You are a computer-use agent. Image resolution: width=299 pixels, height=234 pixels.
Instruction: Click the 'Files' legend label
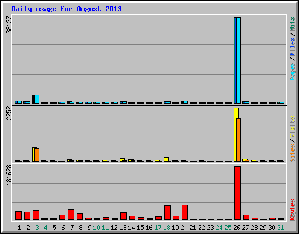[292, 47]
